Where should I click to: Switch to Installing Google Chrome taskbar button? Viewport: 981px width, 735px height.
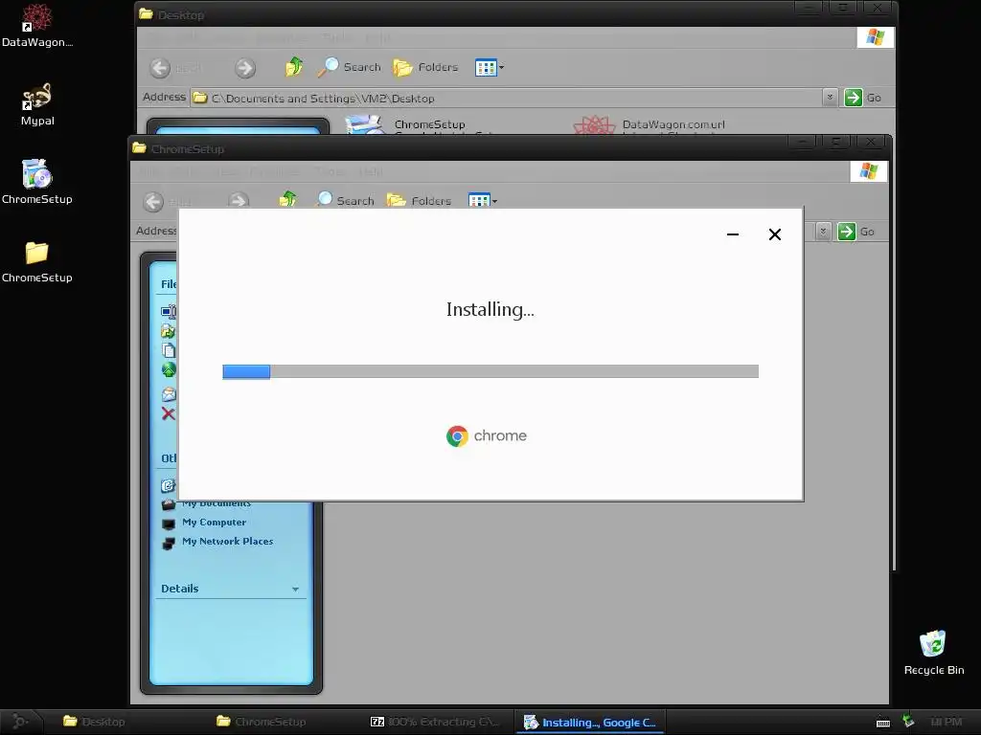590,722
